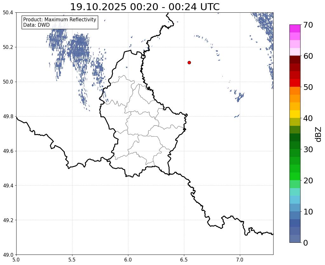Click the yellow 40 dBZ color swatch
The height and width of the screenshot is (265, 325).
click(x=295, y=114)
